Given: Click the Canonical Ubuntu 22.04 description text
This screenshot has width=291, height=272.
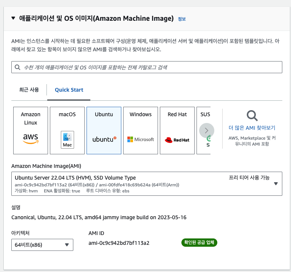Looking at the screenshot, I should pyautogui.click(x=99, y=217).
